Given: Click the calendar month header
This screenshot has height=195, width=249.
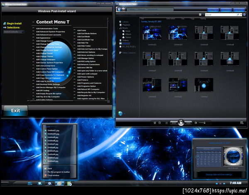Looking at the screenshot, I should coord(209,149).
